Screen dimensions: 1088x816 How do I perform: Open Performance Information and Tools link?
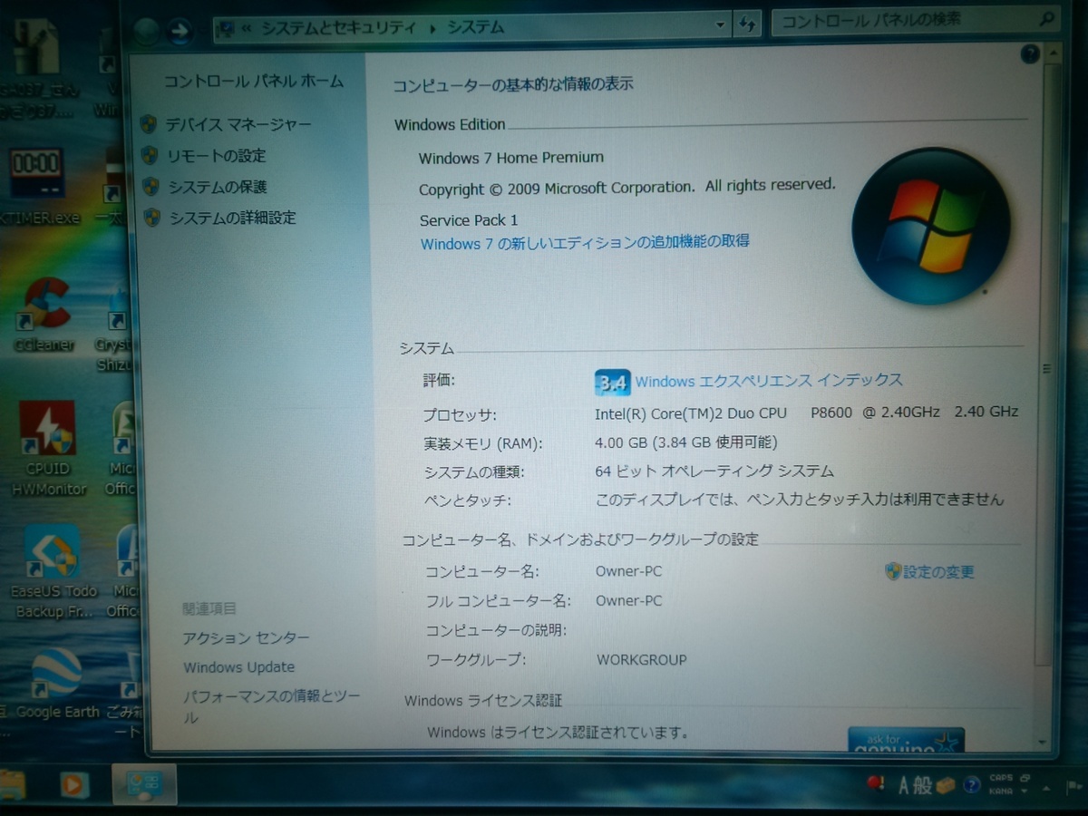point(271,706)
